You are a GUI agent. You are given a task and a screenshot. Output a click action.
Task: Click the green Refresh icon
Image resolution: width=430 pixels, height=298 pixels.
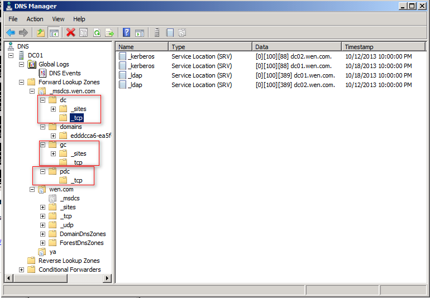97,32
